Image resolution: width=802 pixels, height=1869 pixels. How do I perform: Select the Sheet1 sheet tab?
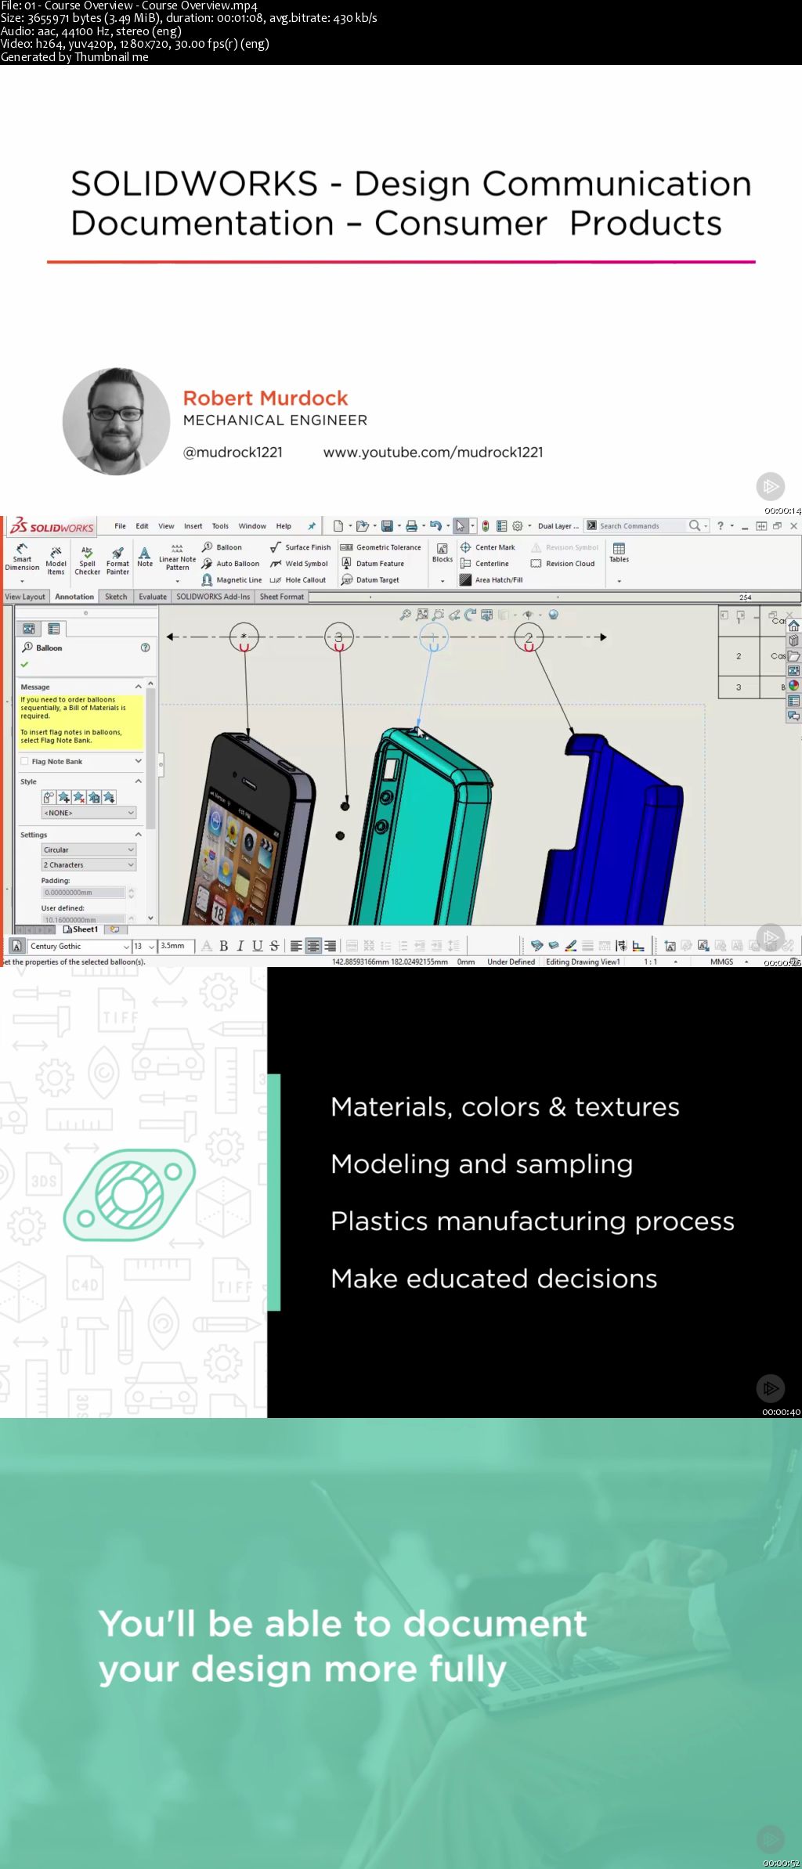81,929
